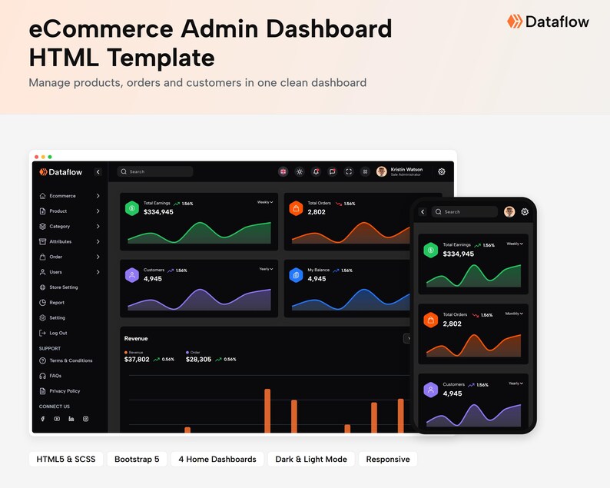The width and height of the screenshot is (610, 488).
Task: Click the person icon beside Users
Action: (43, 272)
